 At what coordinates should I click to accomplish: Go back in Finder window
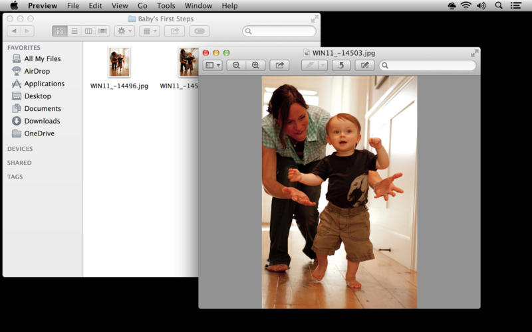click(x=14, y=31)
